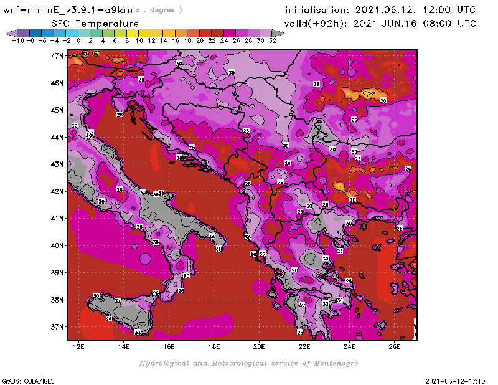Click the legend value '-10'
498x385 pixels.
[x=18, y=40]
